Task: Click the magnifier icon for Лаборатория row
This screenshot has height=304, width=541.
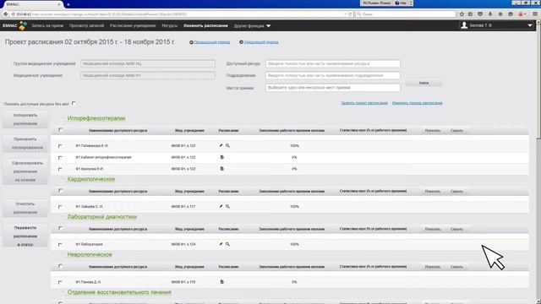Action: point(227,244)
